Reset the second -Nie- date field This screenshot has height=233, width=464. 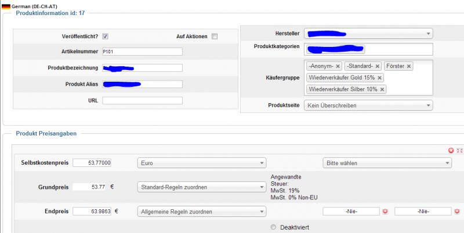click(x=457, y=212)
